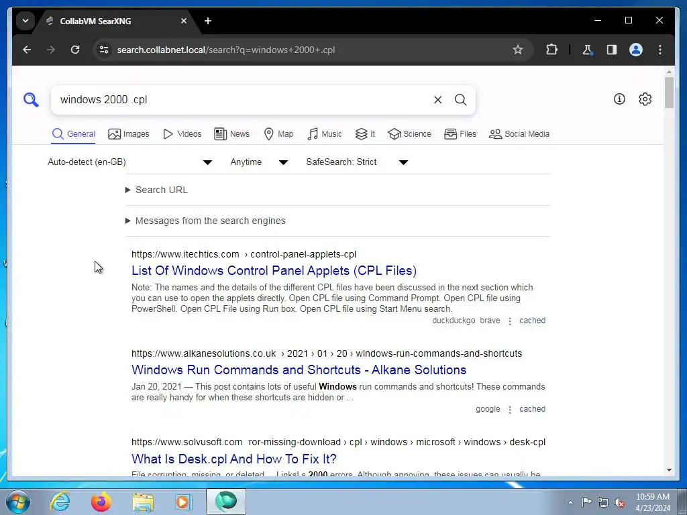This screenshot has height=515, width=687.
Task: Open the Extensions puzzle icon
Action: pos(551,50)
